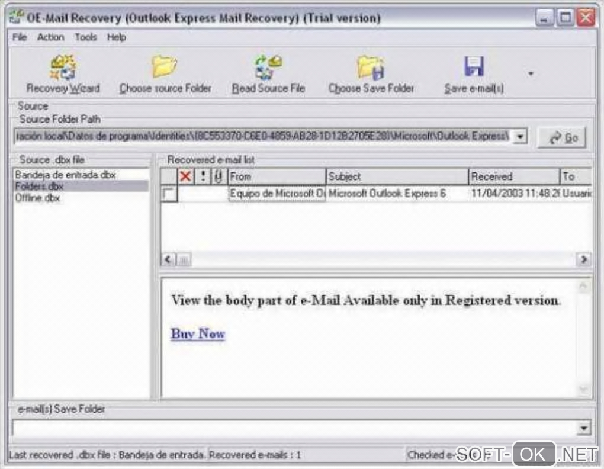Select the Equipo de Microsoft sender cell
The image size is (604, 469).
click(x=277, y=193)
